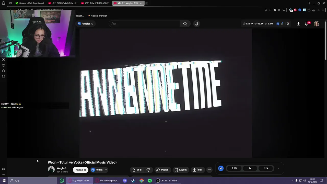Like the video with 25 B thumbs-up
This screenshot has height=184, width=327.
click(x=137, y=170)
